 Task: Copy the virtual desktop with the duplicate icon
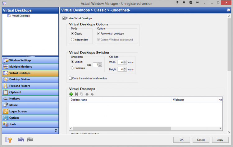click(x=82, y=94)
